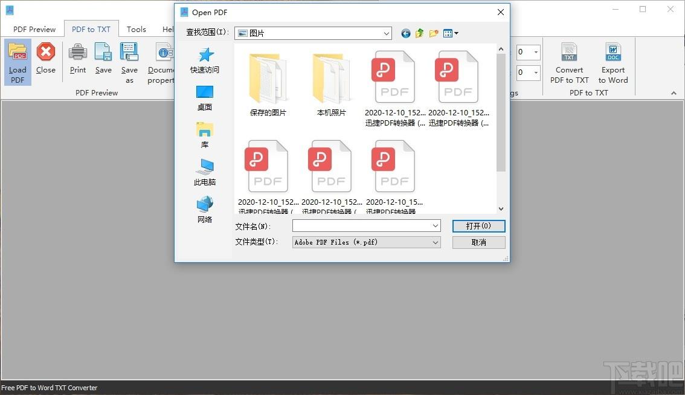685x395 pixels.
Task: Select the 保存的图片 folder
Action: point(268,85)
